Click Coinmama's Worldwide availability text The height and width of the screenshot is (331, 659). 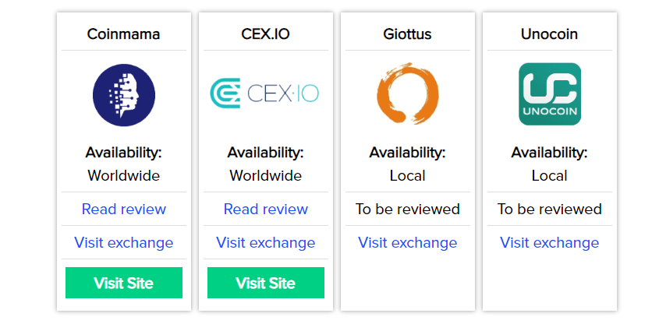pyautogui.click(x=123, y=175)
